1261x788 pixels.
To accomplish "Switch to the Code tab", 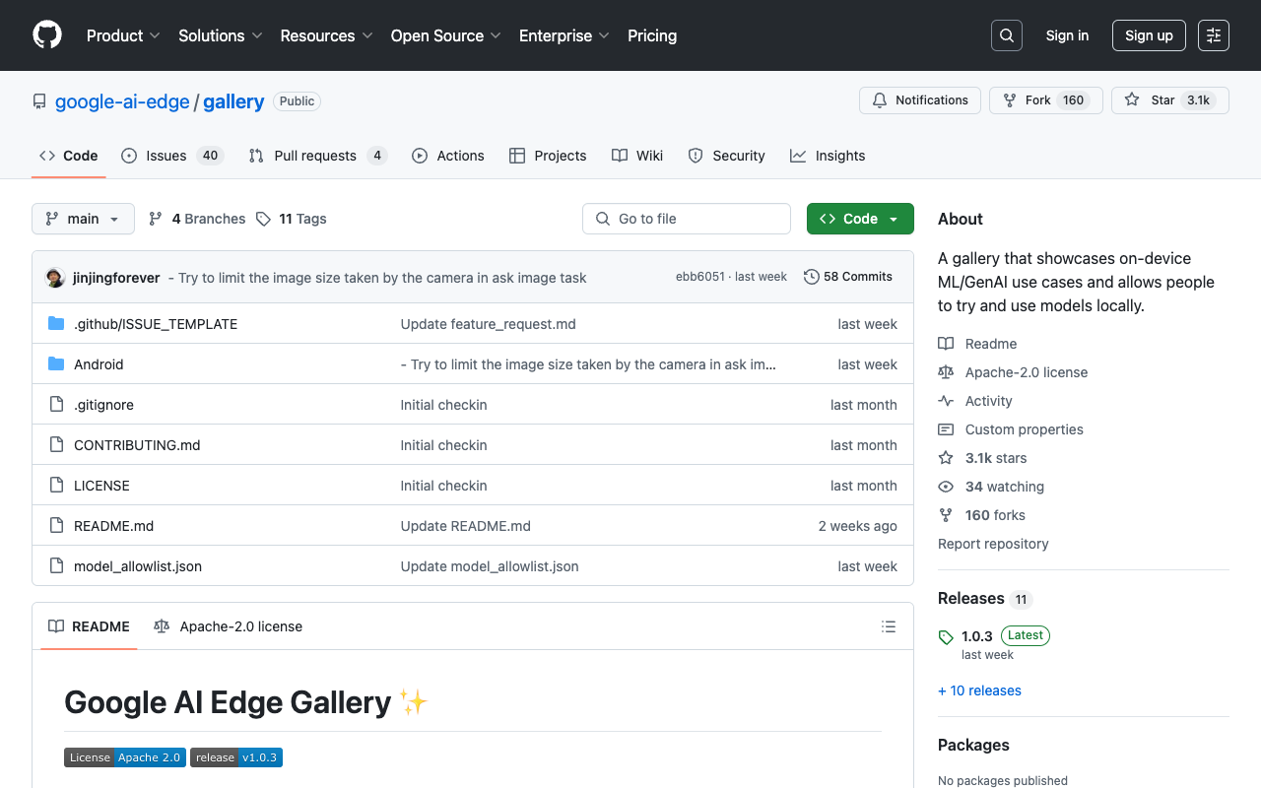I will coord(69,156).
